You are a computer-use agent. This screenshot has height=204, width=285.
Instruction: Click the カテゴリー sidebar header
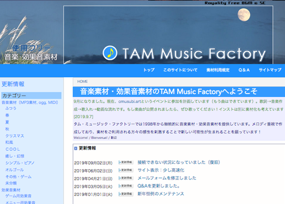(x=31, y=95)
